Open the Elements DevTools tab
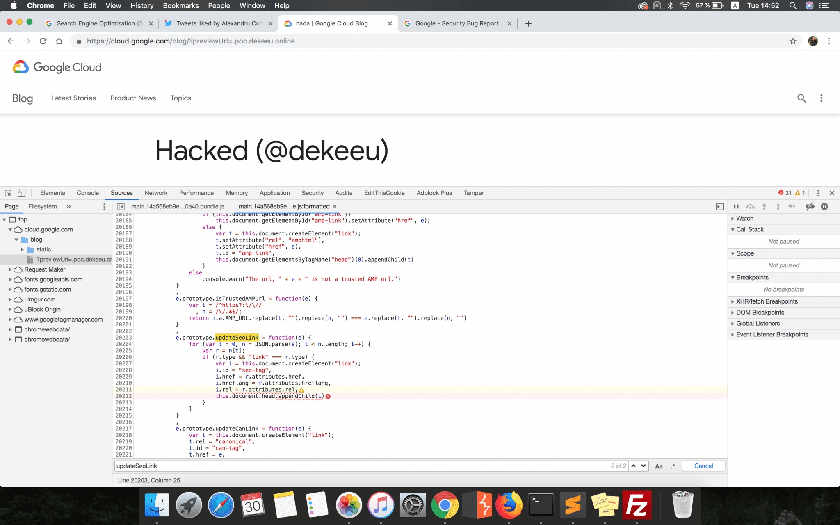 (52, 193)
